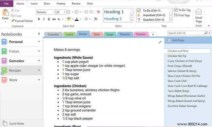Viewport: 212px width, 127px height.
Task: Click the search magnifier icon
Action: click(x=206, y=33)
